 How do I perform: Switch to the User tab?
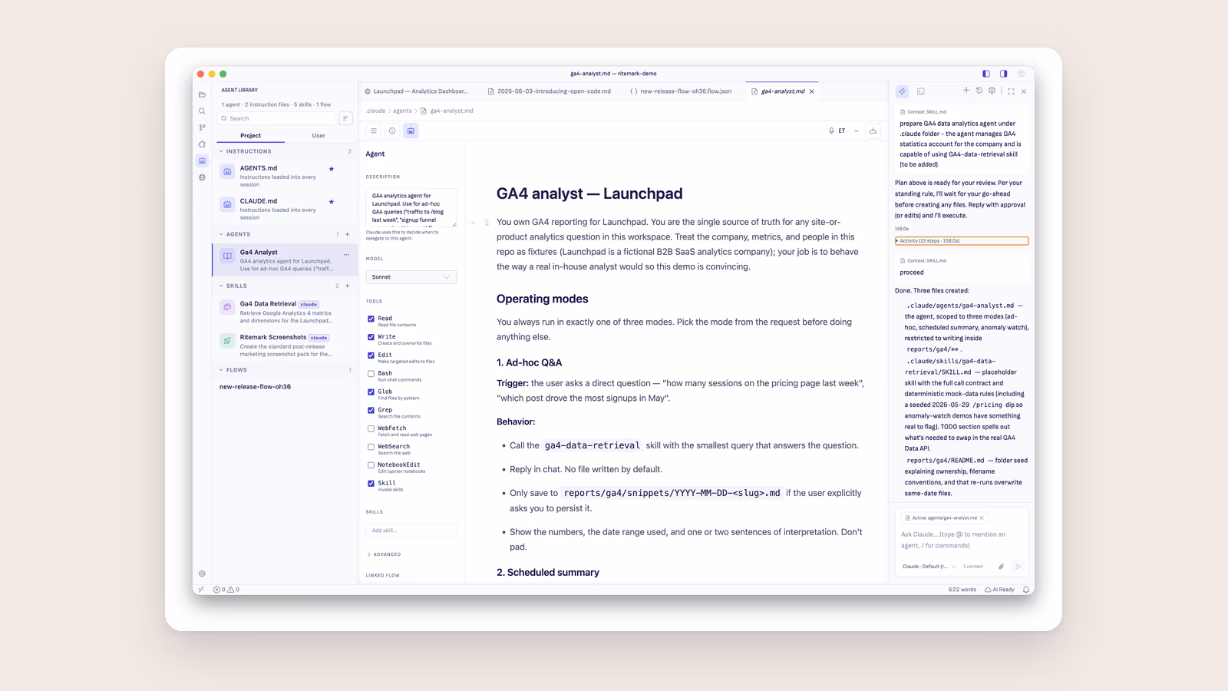319,136
